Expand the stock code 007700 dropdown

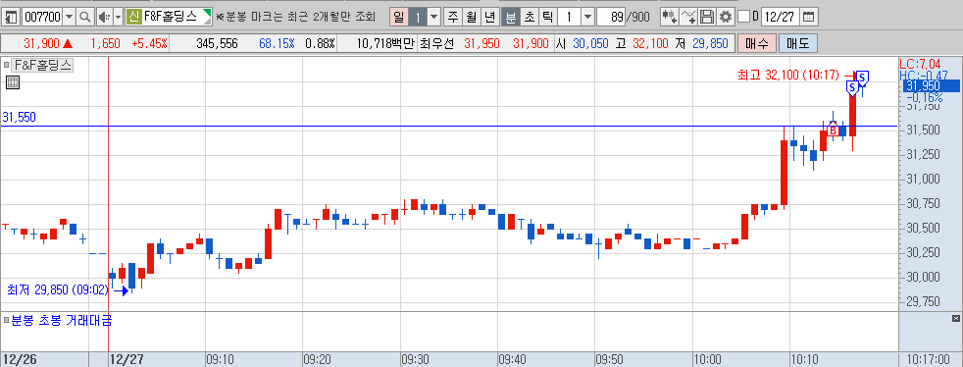69,17
